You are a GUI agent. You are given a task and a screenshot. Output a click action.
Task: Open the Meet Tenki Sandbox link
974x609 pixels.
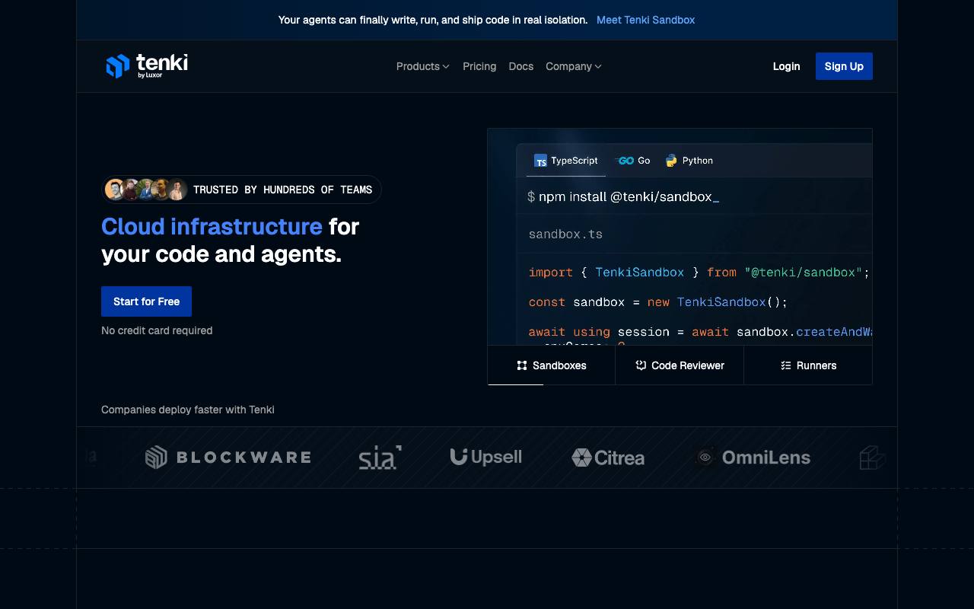pyautogui.click(x=645, y=20)
